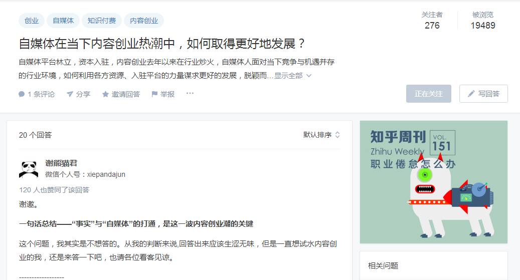Click the comment bubble icon
The image size is (520, 280).
pos(22,94)
